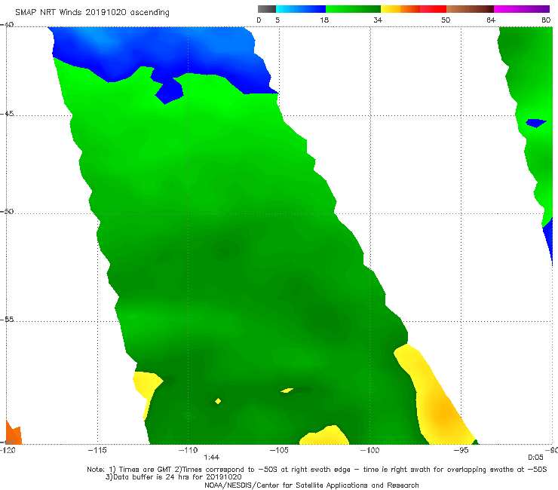Click the longitude label '-105'
The height and width of the screenshot is (490, 558).
pos(279,450)
